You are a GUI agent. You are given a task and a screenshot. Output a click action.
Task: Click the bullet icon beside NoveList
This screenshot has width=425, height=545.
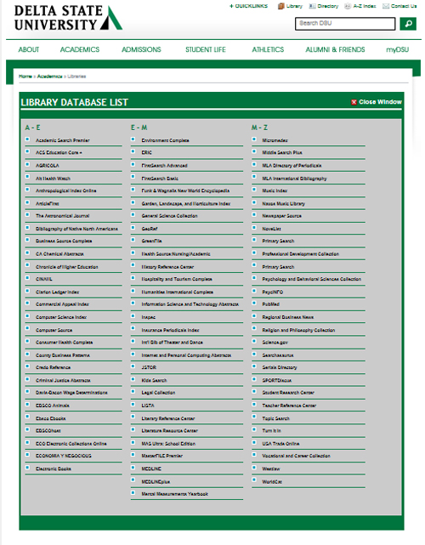pyautogui.click(x=254, y=228)
